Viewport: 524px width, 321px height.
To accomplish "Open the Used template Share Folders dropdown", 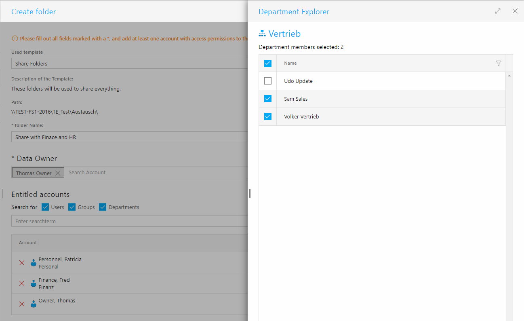I will (x=129, y=63).
